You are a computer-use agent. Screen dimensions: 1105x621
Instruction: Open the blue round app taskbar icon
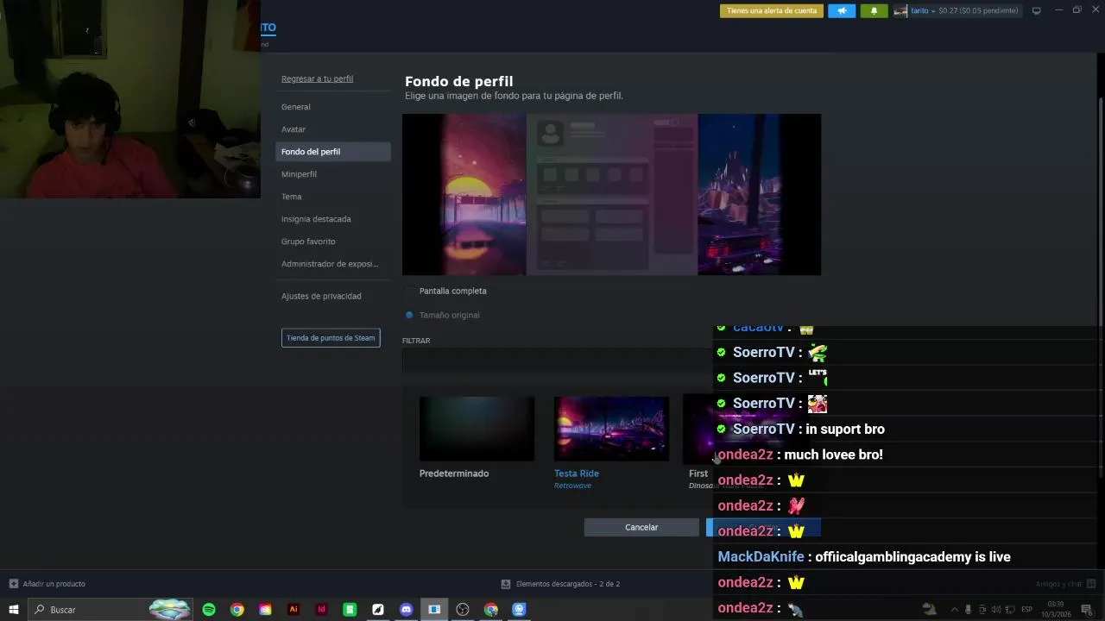(519, 610)
